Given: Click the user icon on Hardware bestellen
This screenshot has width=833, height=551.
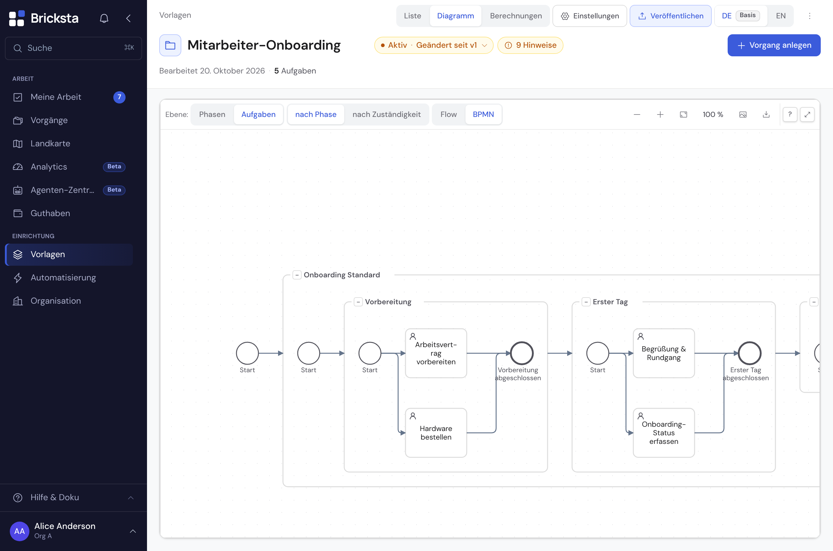Looking at the screenshot, I should coord(413,416).
